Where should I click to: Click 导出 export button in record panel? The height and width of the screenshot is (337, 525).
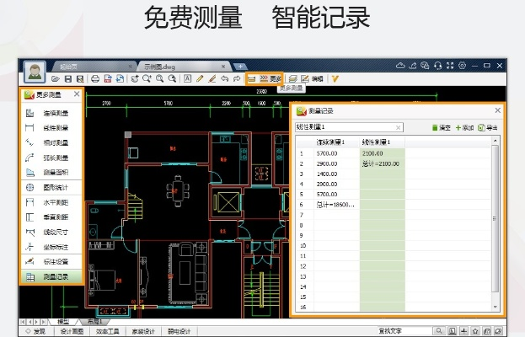(487, 127)
